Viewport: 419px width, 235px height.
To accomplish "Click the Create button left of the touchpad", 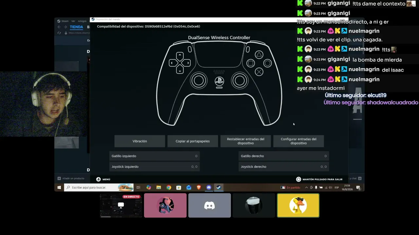I will click(x=190, y=49).
